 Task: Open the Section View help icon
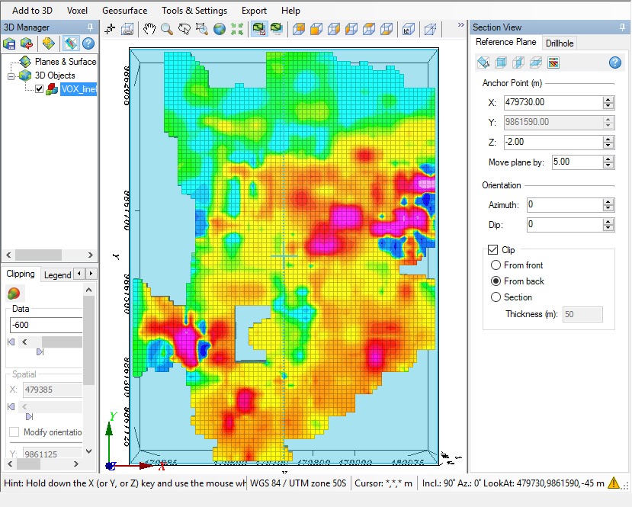[615, 63]
